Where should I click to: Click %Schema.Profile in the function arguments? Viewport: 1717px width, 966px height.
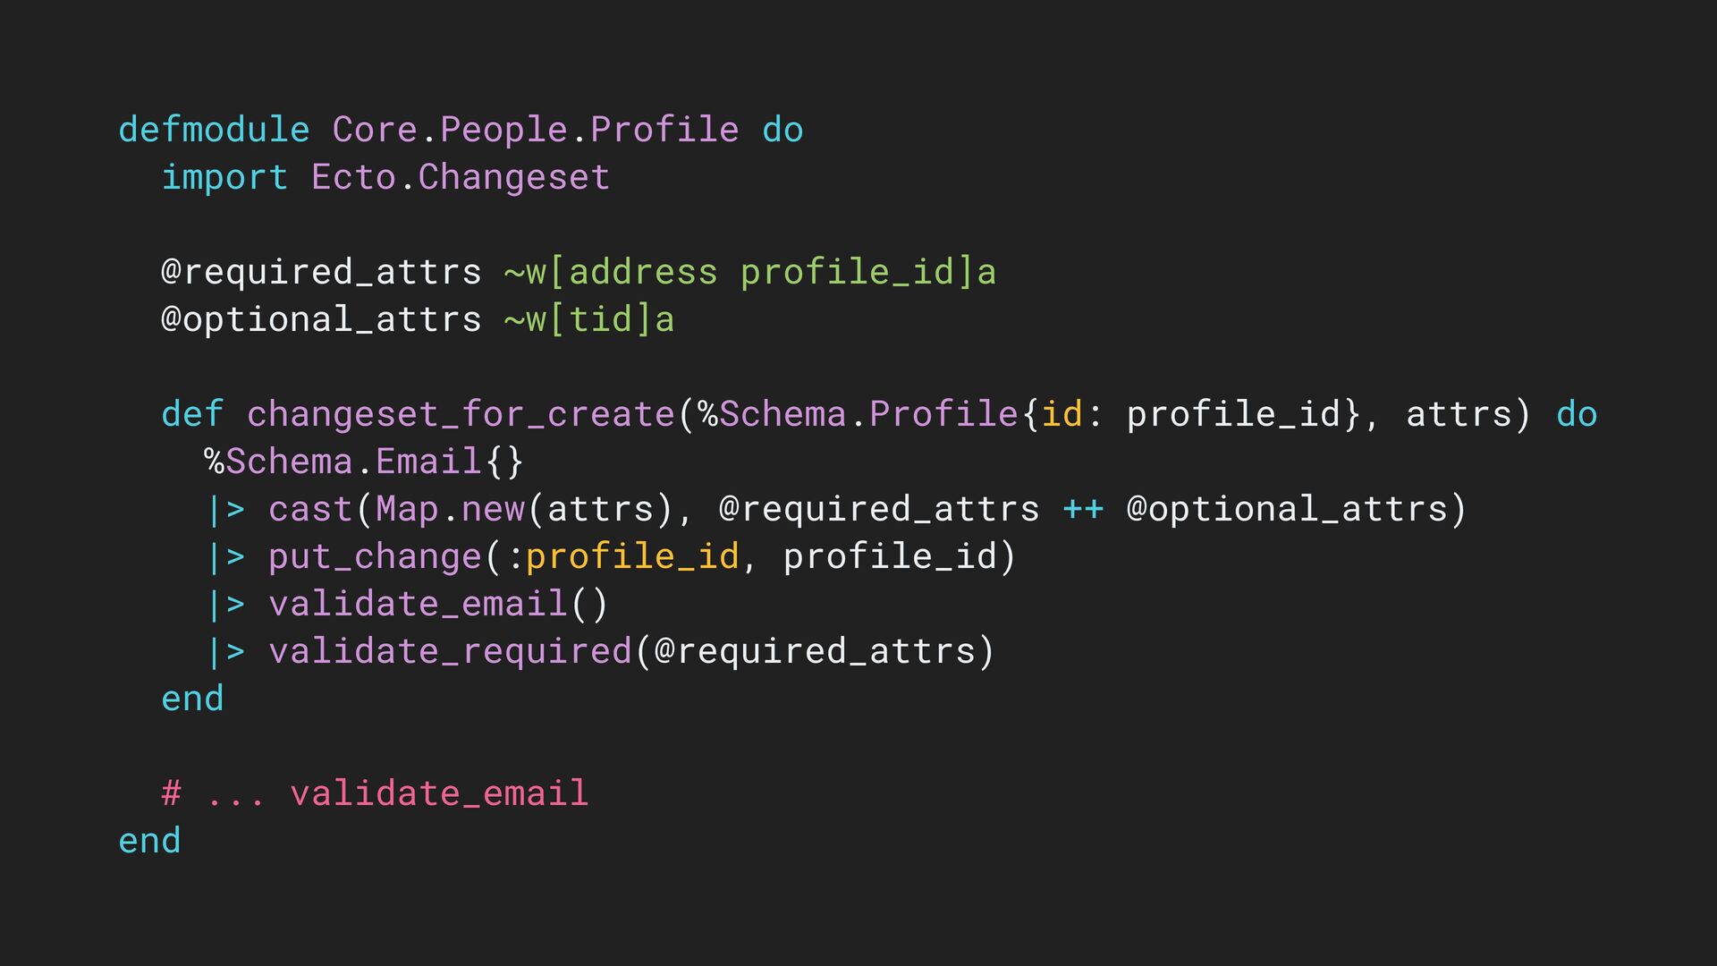click(858, 414)
